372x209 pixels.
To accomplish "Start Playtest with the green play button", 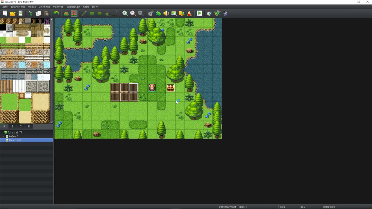I will tap(199, 13).
